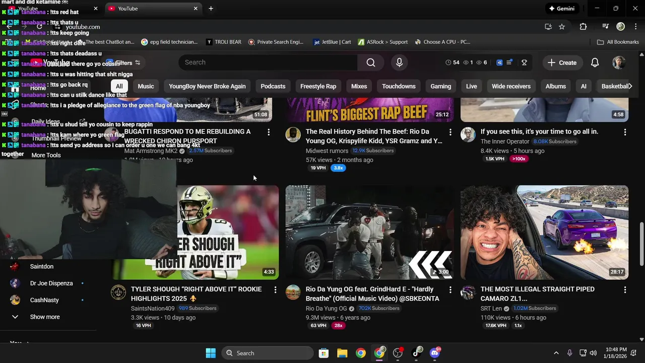Open Tyler Shough Right Above It thumbnail

tap(228, 232)
